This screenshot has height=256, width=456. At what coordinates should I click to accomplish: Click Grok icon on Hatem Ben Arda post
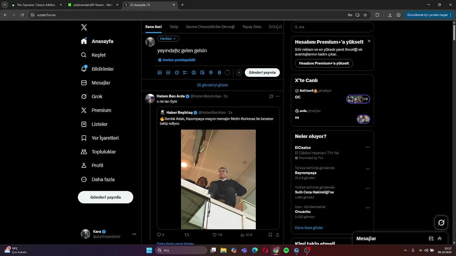click(x=271, y=96)
